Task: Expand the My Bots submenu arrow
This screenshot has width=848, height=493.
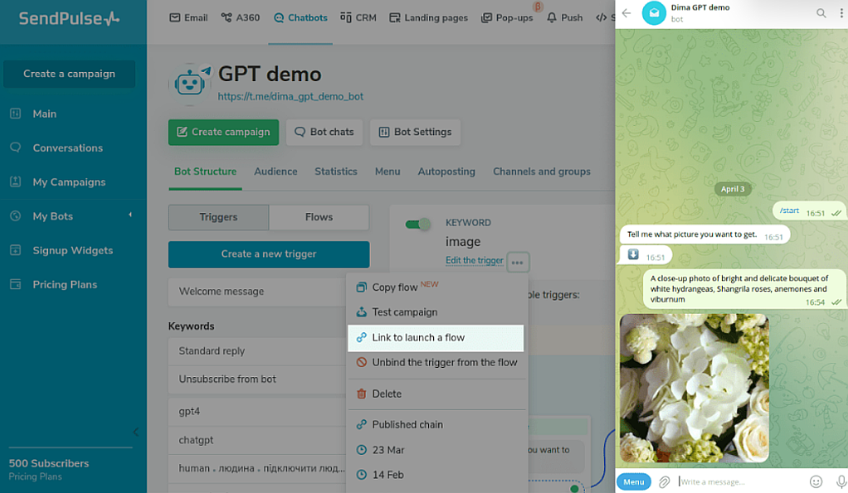Action: pyautogui.click(x=130, y=215)
